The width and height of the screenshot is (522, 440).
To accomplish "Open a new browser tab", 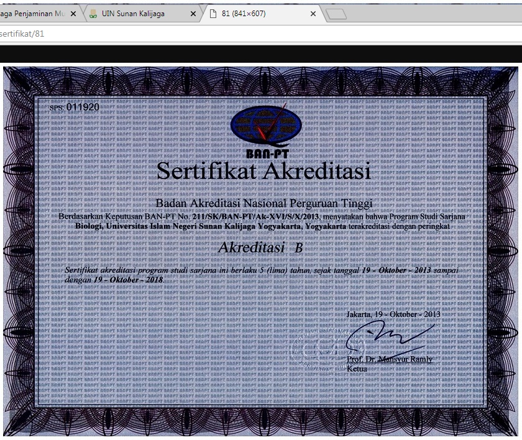I will [x=336, y=14].
